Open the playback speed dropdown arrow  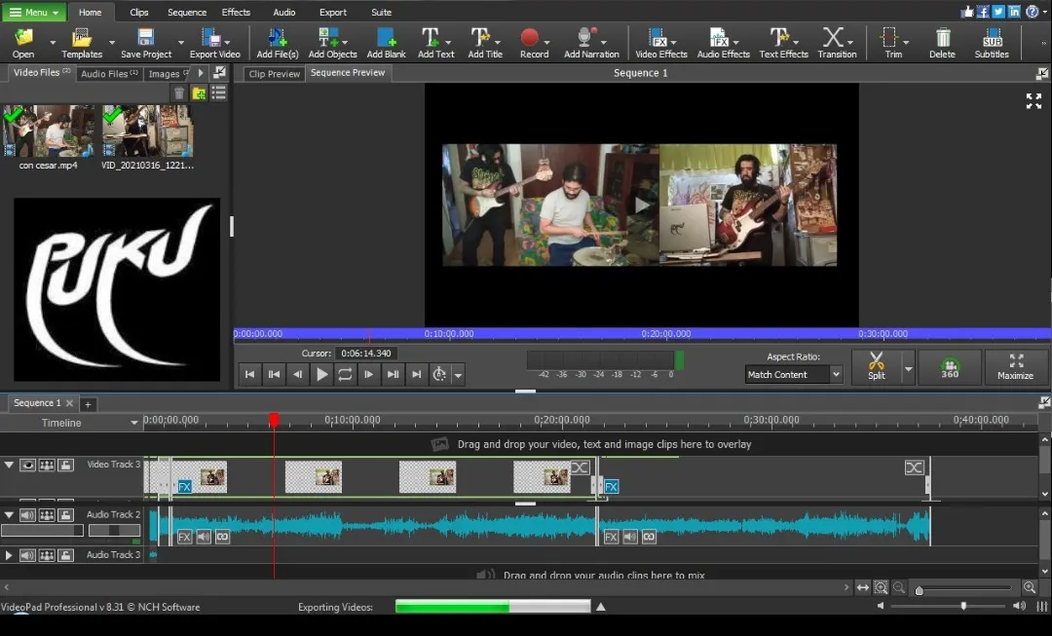(x=458, y=375)
